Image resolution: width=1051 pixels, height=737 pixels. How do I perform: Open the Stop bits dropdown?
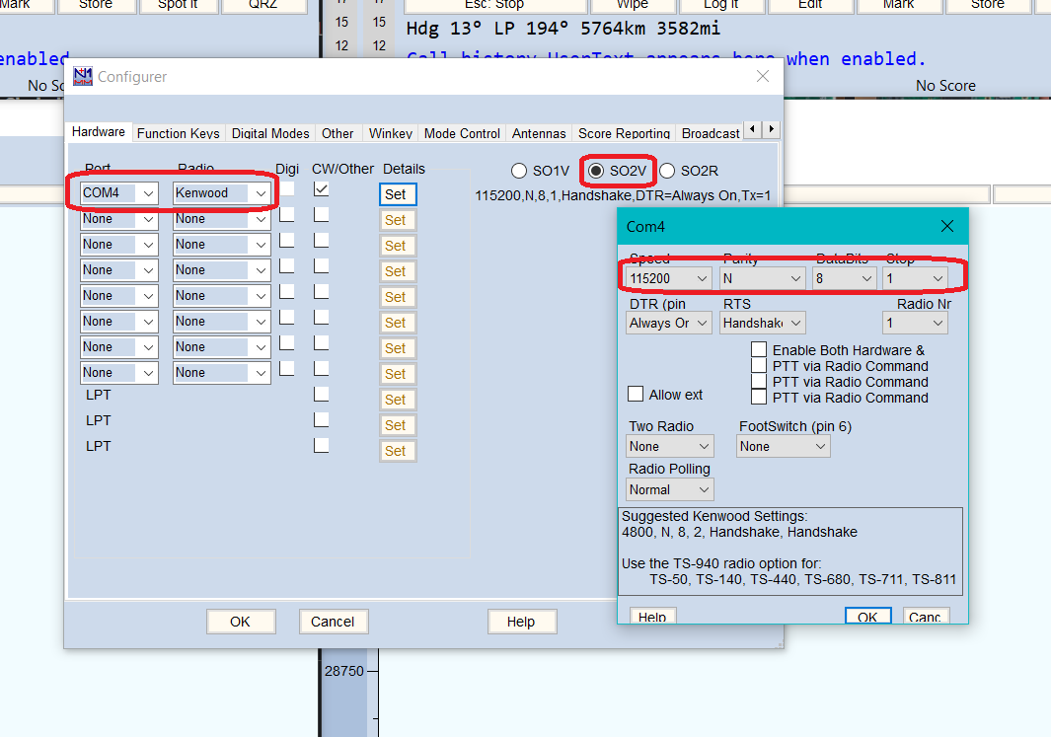915,278
